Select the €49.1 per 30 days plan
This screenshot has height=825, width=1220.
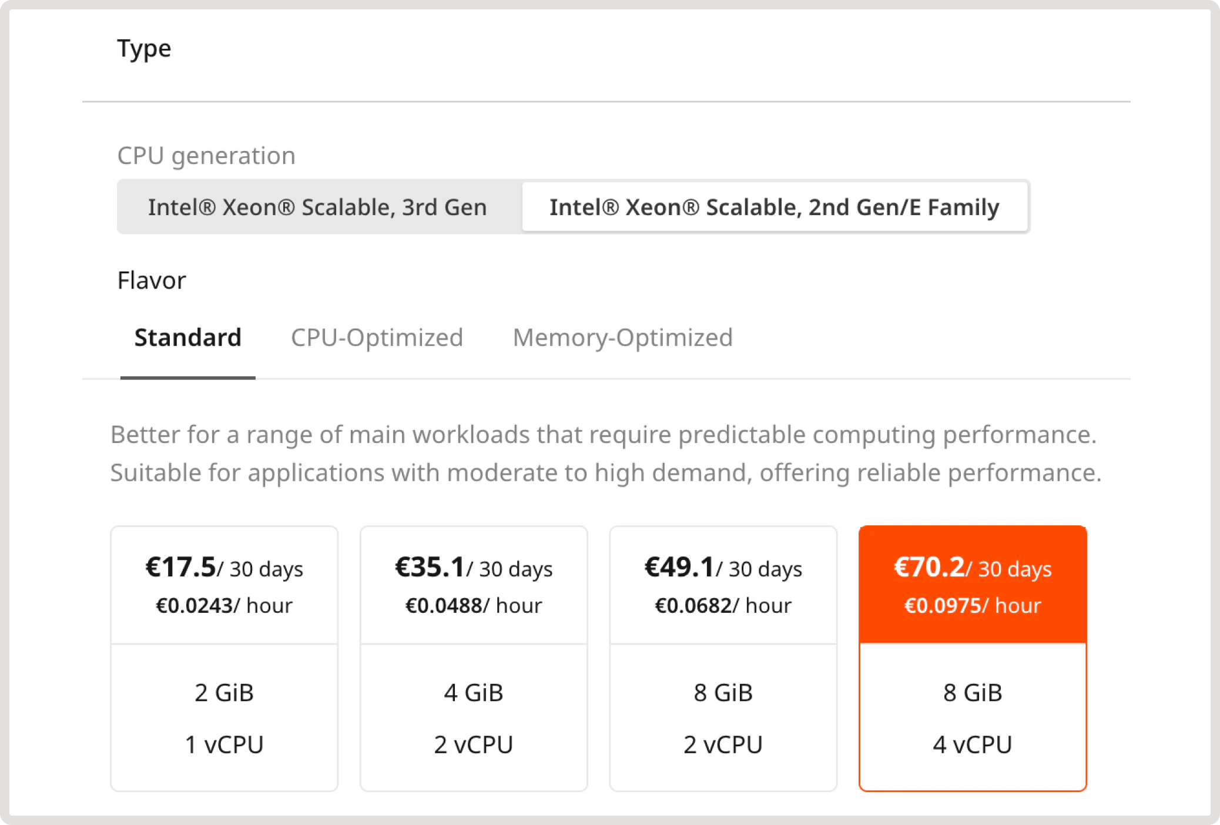[723, 568]
